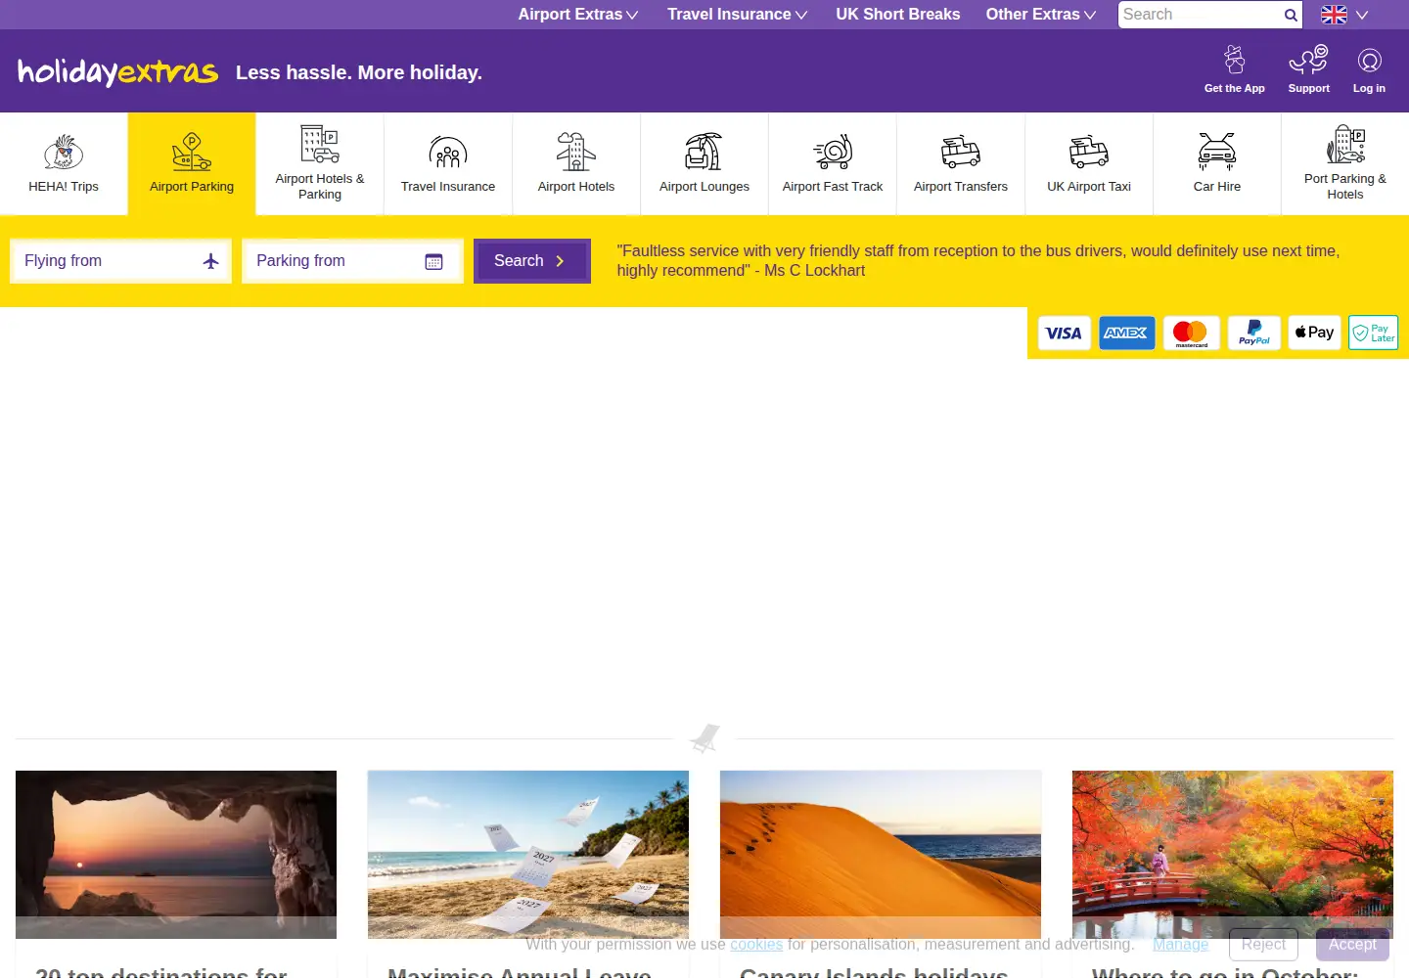
Task: Open the Support icon
Action: point(1309,60)
